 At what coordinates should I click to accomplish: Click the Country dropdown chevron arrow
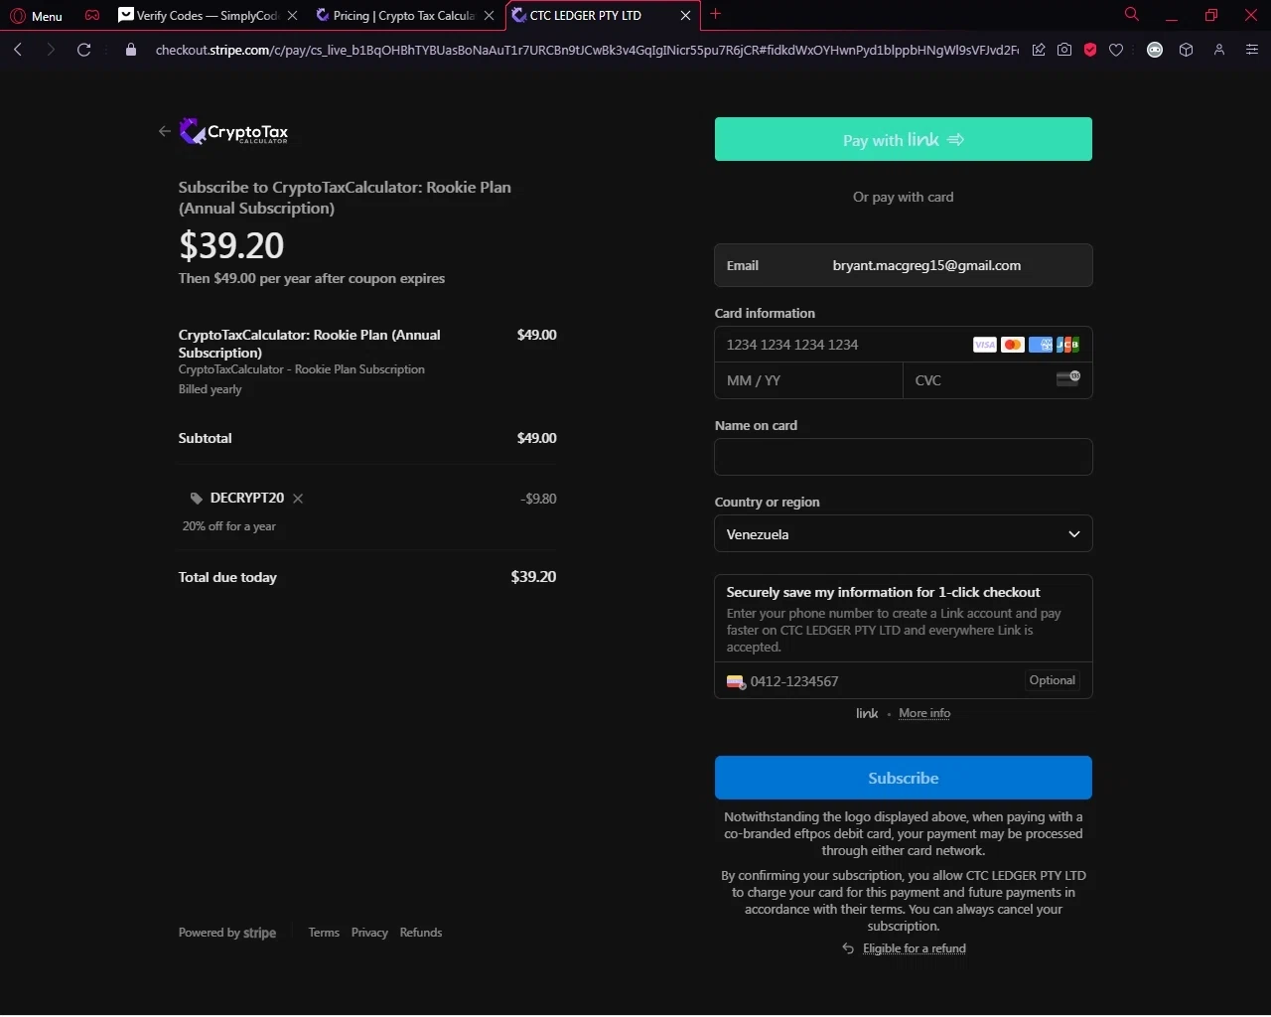coord(1073,534)
